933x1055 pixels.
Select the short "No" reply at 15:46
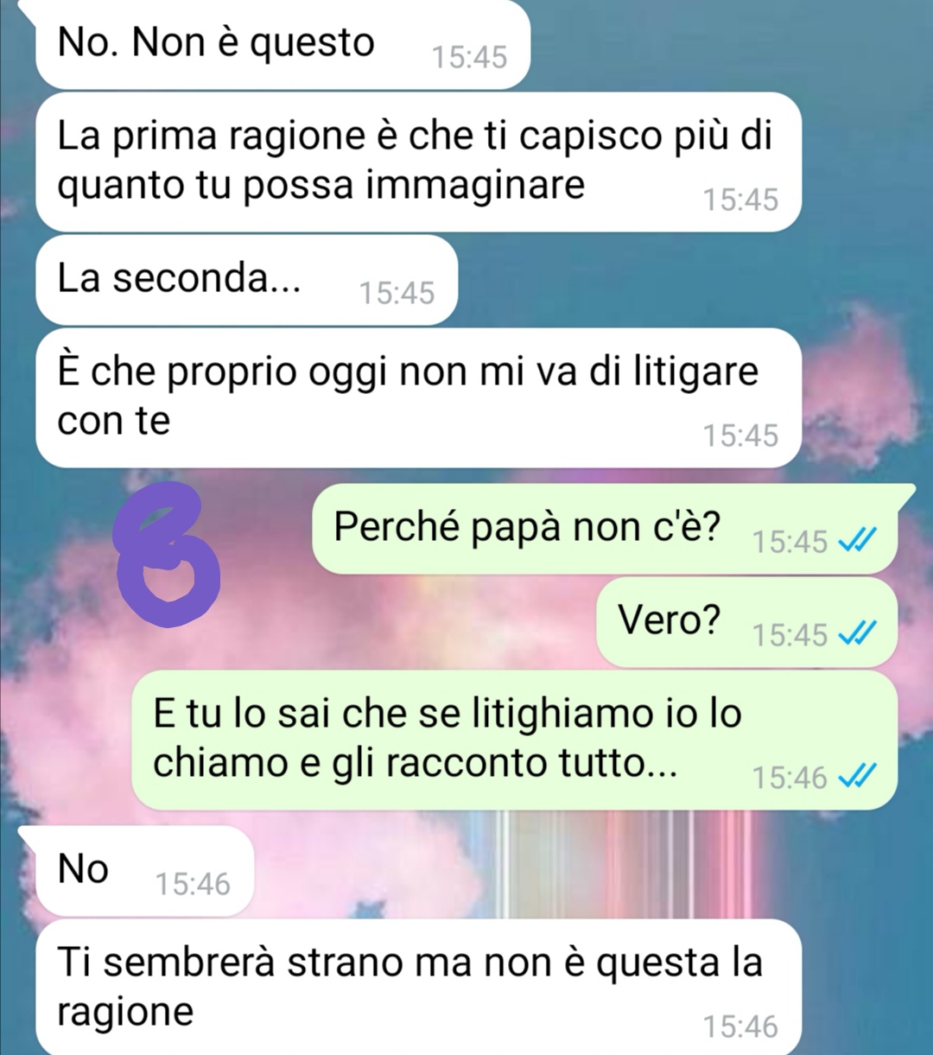[145, 871]
